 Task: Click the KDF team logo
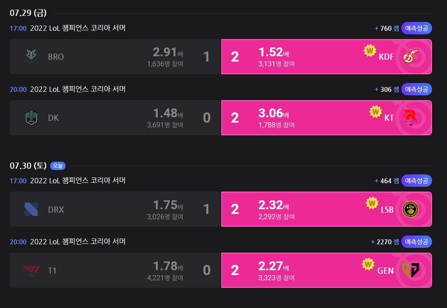point(410,56)
